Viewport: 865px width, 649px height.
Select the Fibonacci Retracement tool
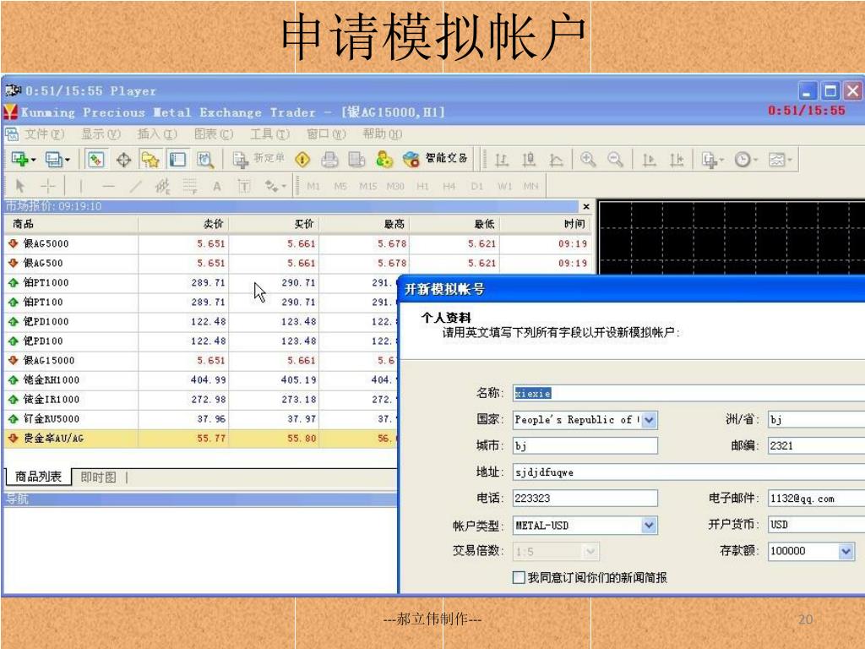point(190,186)
